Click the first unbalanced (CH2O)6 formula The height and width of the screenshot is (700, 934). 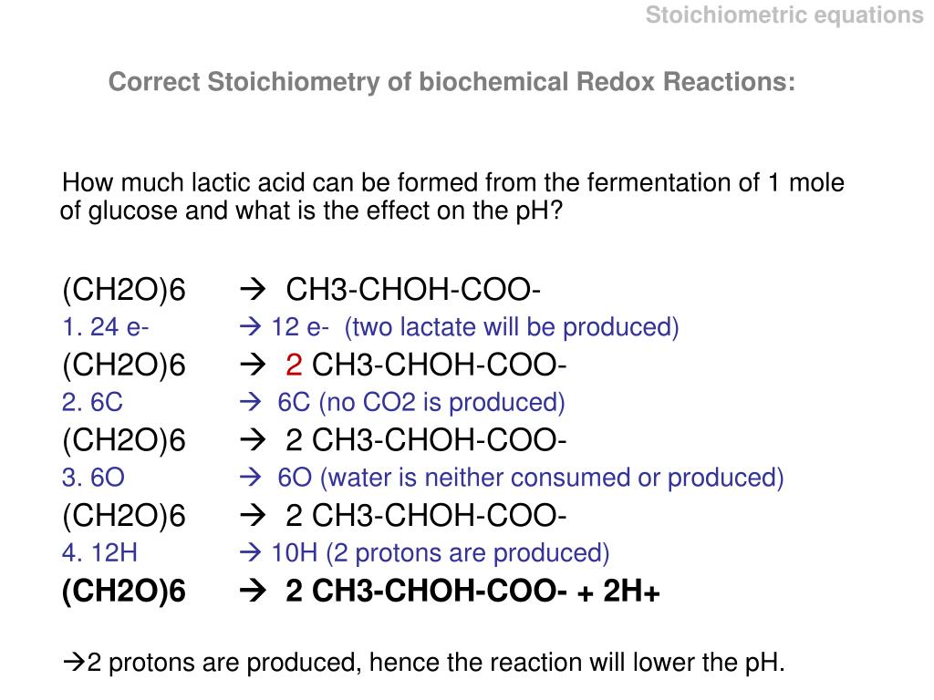point(124,290)
